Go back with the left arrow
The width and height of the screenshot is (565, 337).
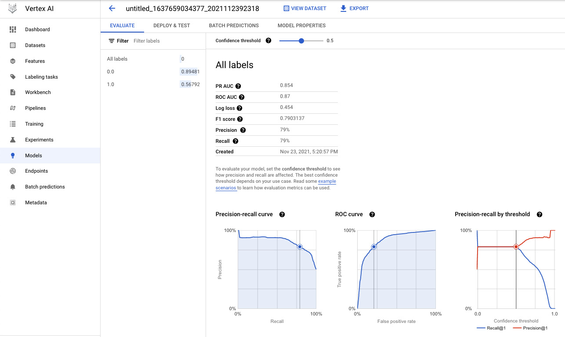(112, 8)
